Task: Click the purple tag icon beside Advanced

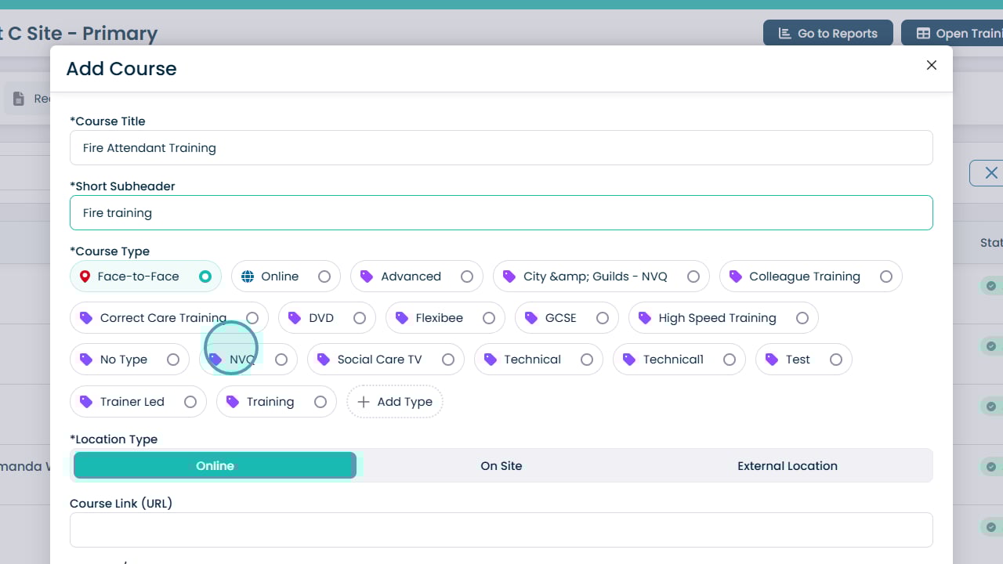Action: click(x=367, y=277)
